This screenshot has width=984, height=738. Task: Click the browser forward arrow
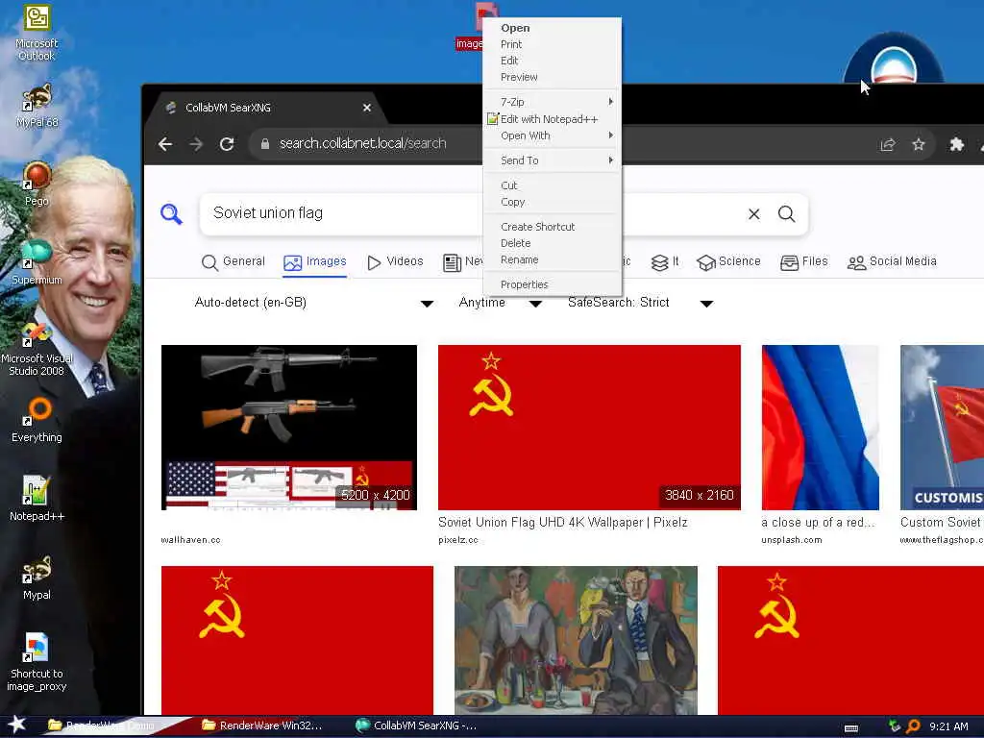pos(196,144)
